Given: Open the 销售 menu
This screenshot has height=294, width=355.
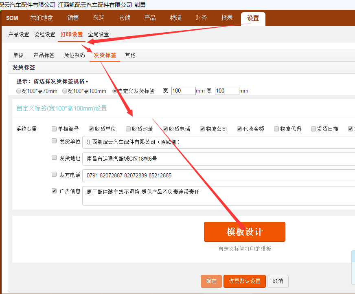Looking at the screenshot, I should (x=73, y=18).
